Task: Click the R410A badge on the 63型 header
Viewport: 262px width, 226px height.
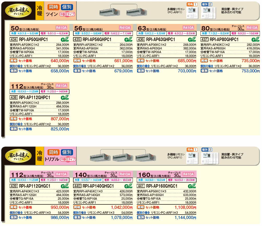Action: point(188,28)
